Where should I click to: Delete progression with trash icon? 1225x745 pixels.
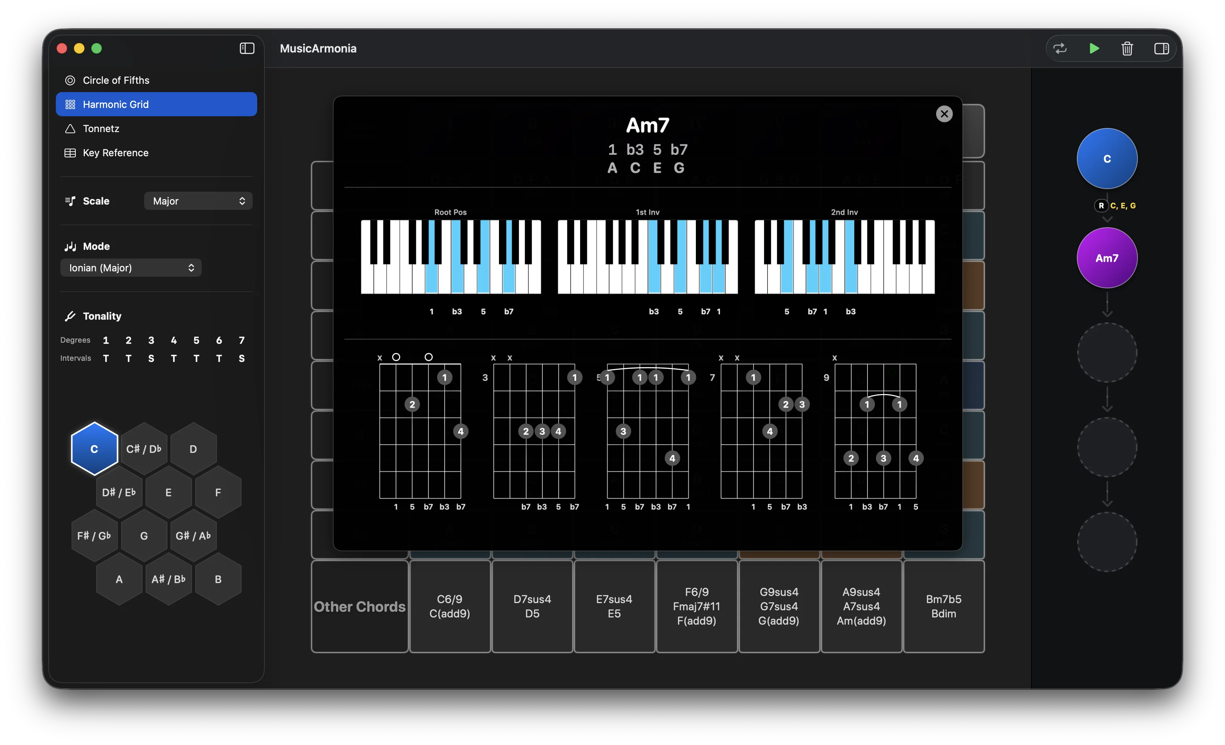1127,48
